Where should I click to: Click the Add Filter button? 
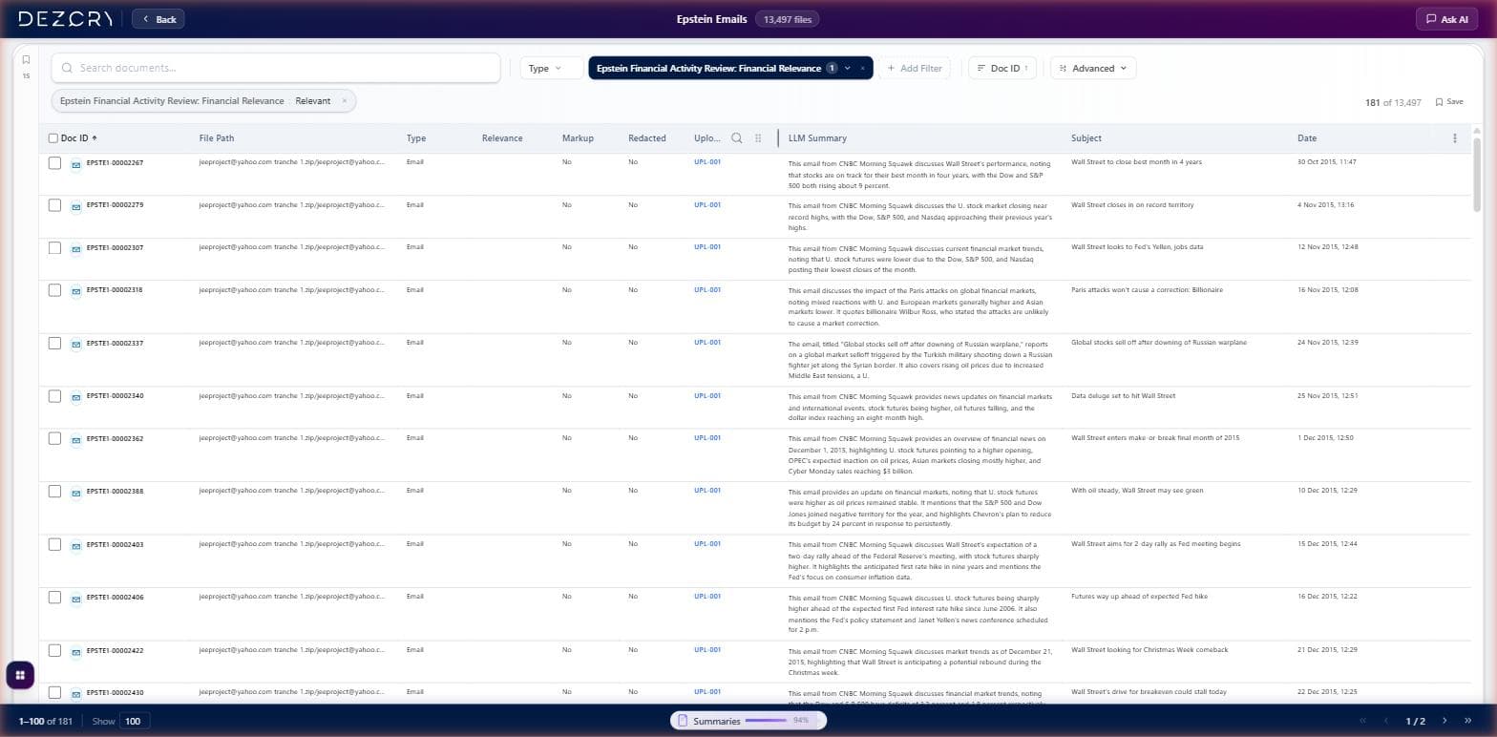pos(915,69)
